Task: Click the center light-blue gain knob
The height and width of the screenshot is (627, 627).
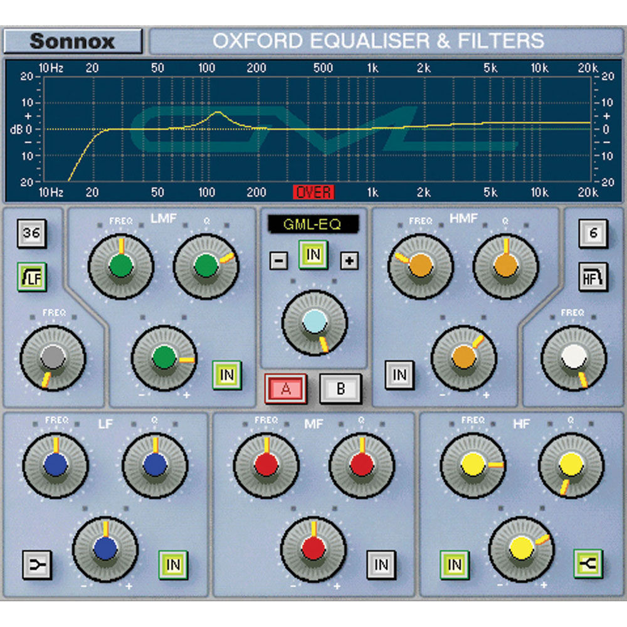Action: [315, 322]
